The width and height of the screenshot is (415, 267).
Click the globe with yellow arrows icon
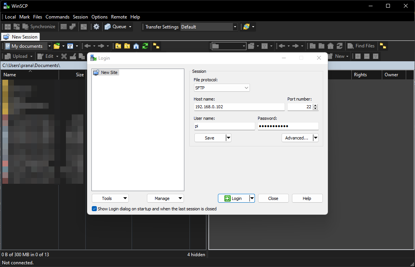(246, 27)
